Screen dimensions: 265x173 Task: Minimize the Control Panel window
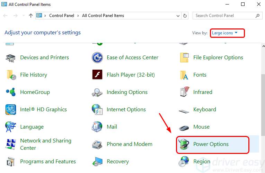click(227, 4)
